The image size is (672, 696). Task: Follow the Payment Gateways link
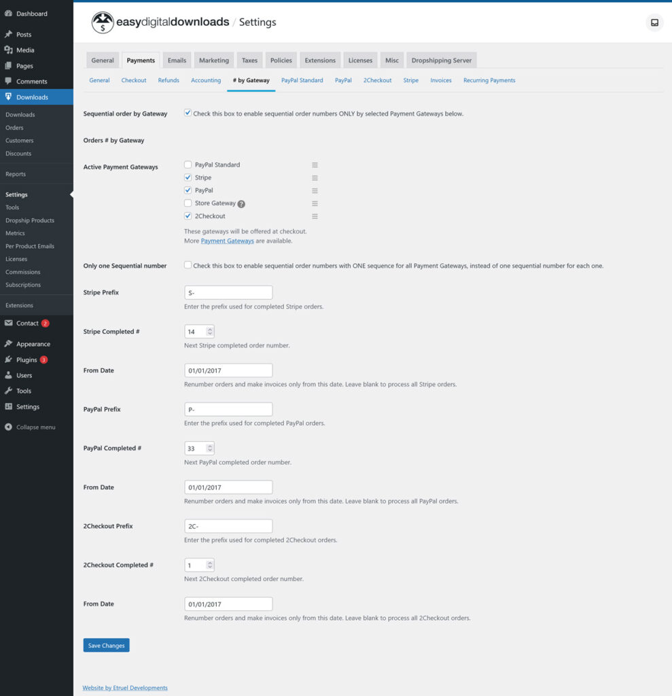click(x=227, y=241)
